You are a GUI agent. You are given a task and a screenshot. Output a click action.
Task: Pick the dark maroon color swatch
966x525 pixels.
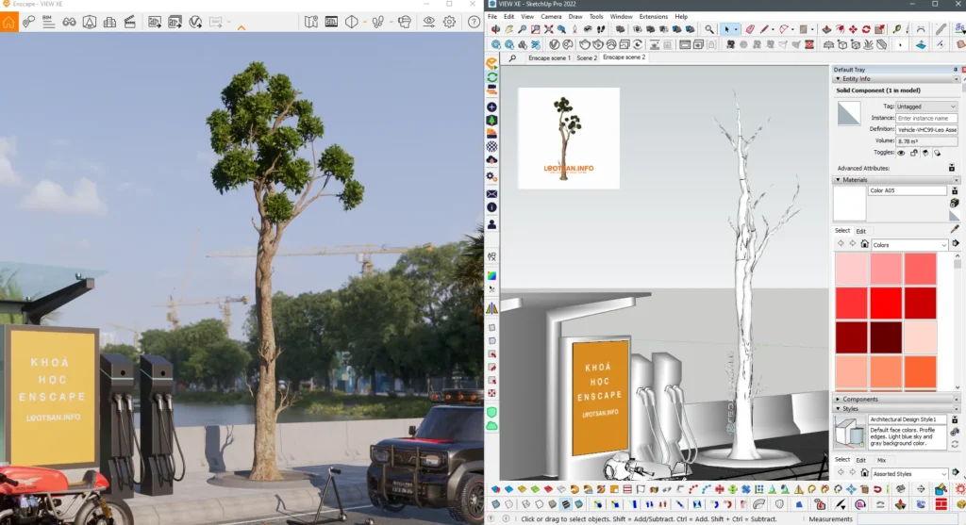886,337
